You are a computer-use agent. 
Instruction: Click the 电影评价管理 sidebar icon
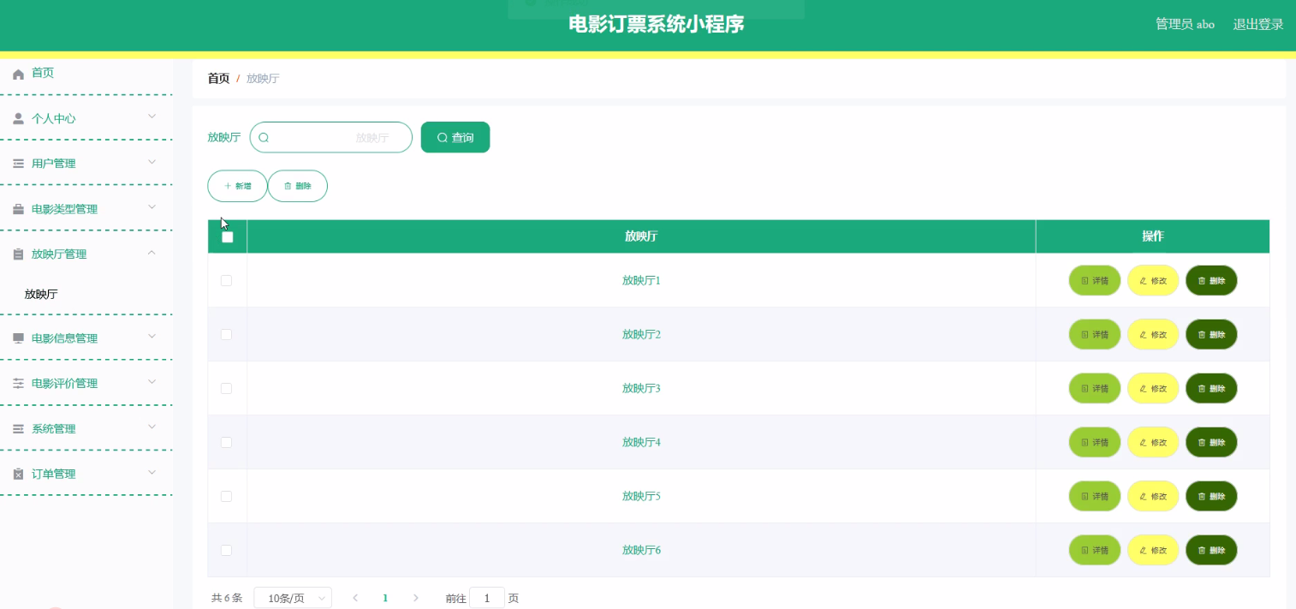click(17, 383)
